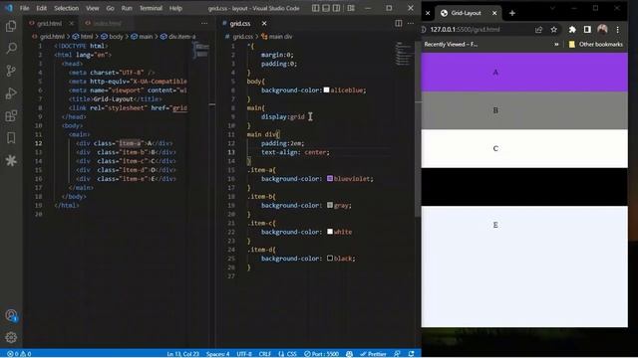Select 'body' in grid.html breadcrumb
The width and height of the screenshot is (638, 358).
(x=116, y=37)
